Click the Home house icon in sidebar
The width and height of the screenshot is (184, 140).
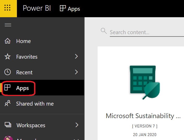click(x=8, y=41)
